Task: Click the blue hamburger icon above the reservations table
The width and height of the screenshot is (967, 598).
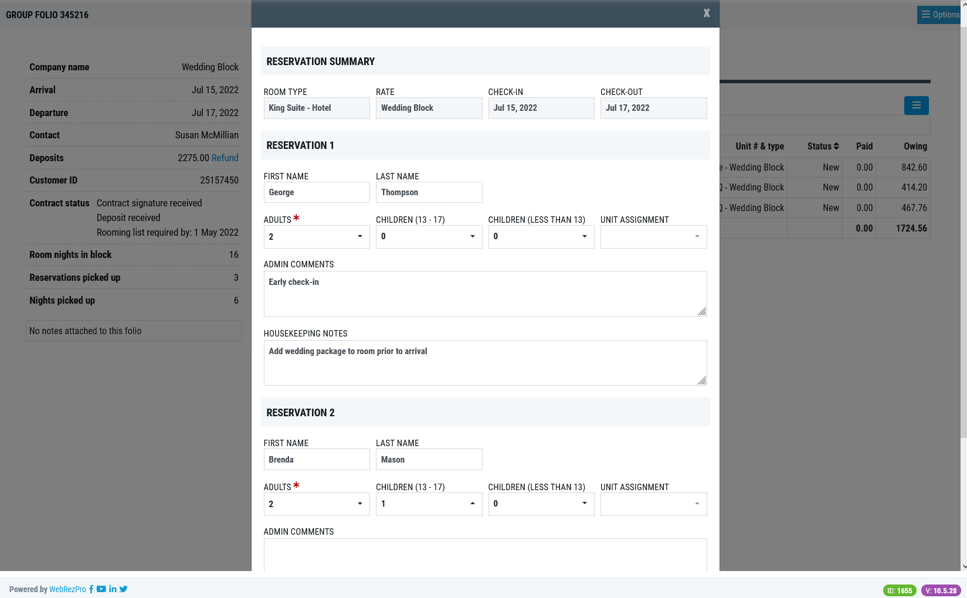Action: 916,106
